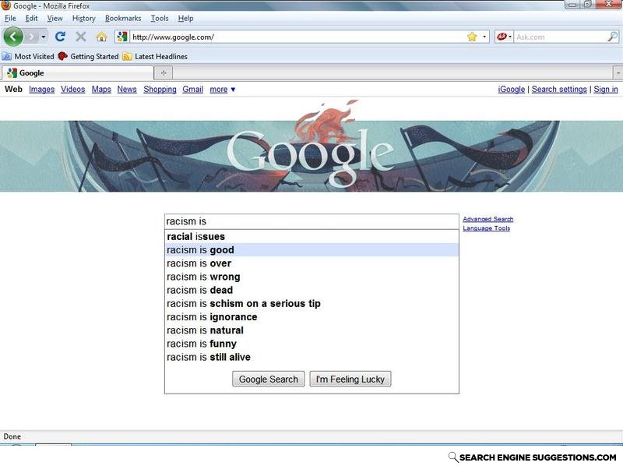Click the Forward navigation arrow

(32, 37)
